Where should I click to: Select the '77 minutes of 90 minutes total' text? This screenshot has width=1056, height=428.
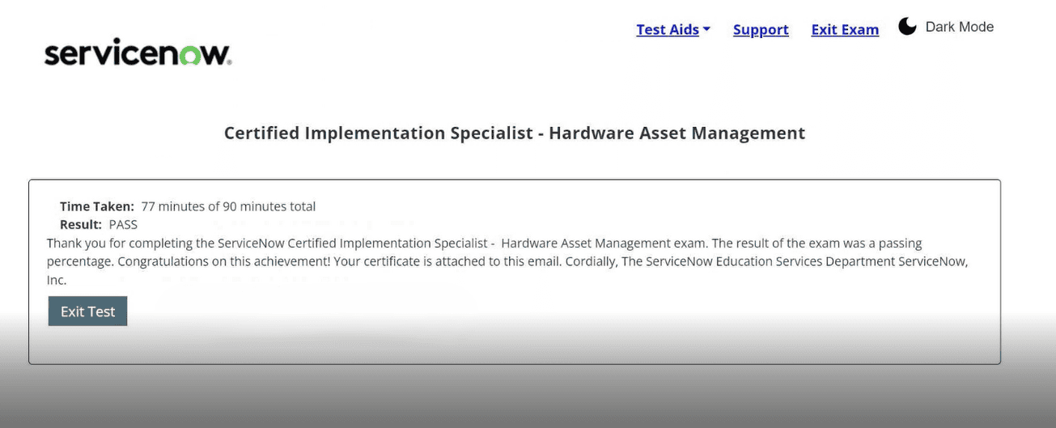tap(228, 206)
